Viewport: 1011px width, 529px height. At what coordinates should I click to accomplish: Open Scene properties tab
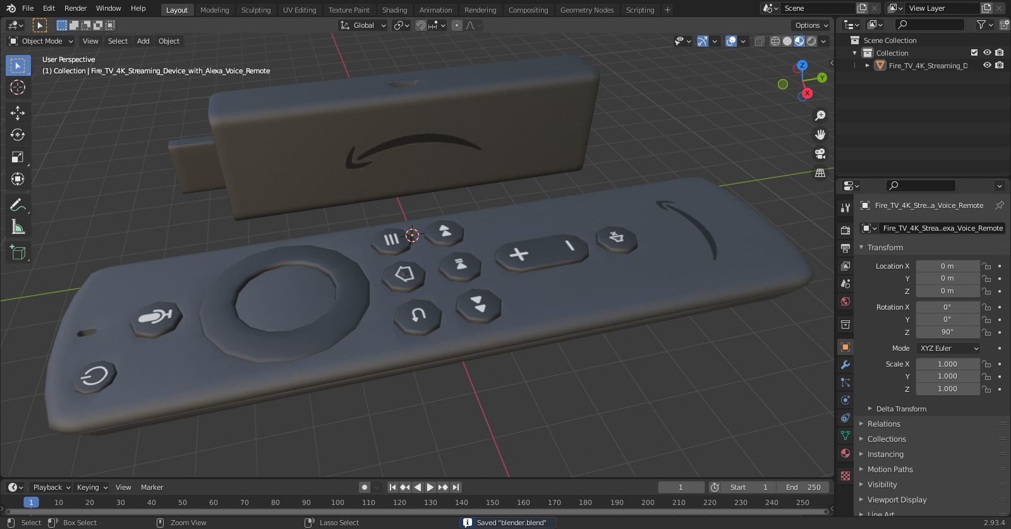pos(845,283)
